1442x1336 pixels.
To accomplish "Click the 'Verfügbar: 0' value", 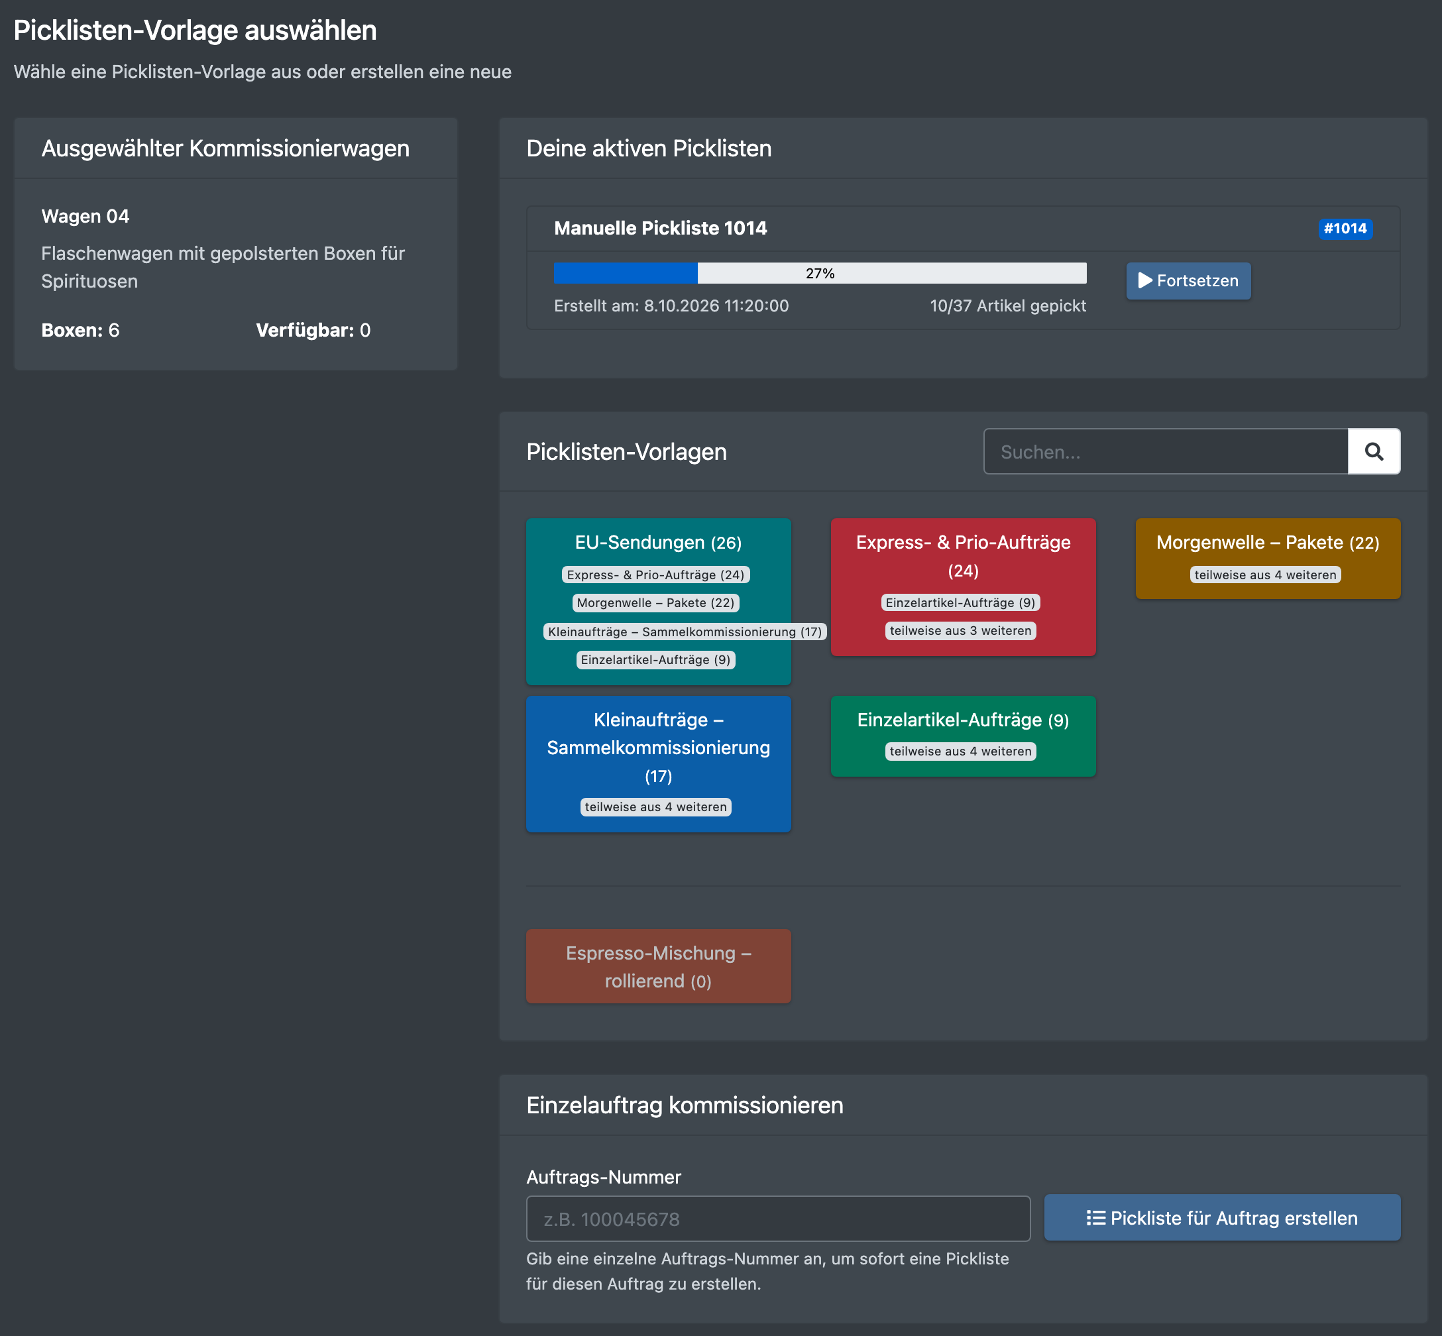I will (313, 331).
